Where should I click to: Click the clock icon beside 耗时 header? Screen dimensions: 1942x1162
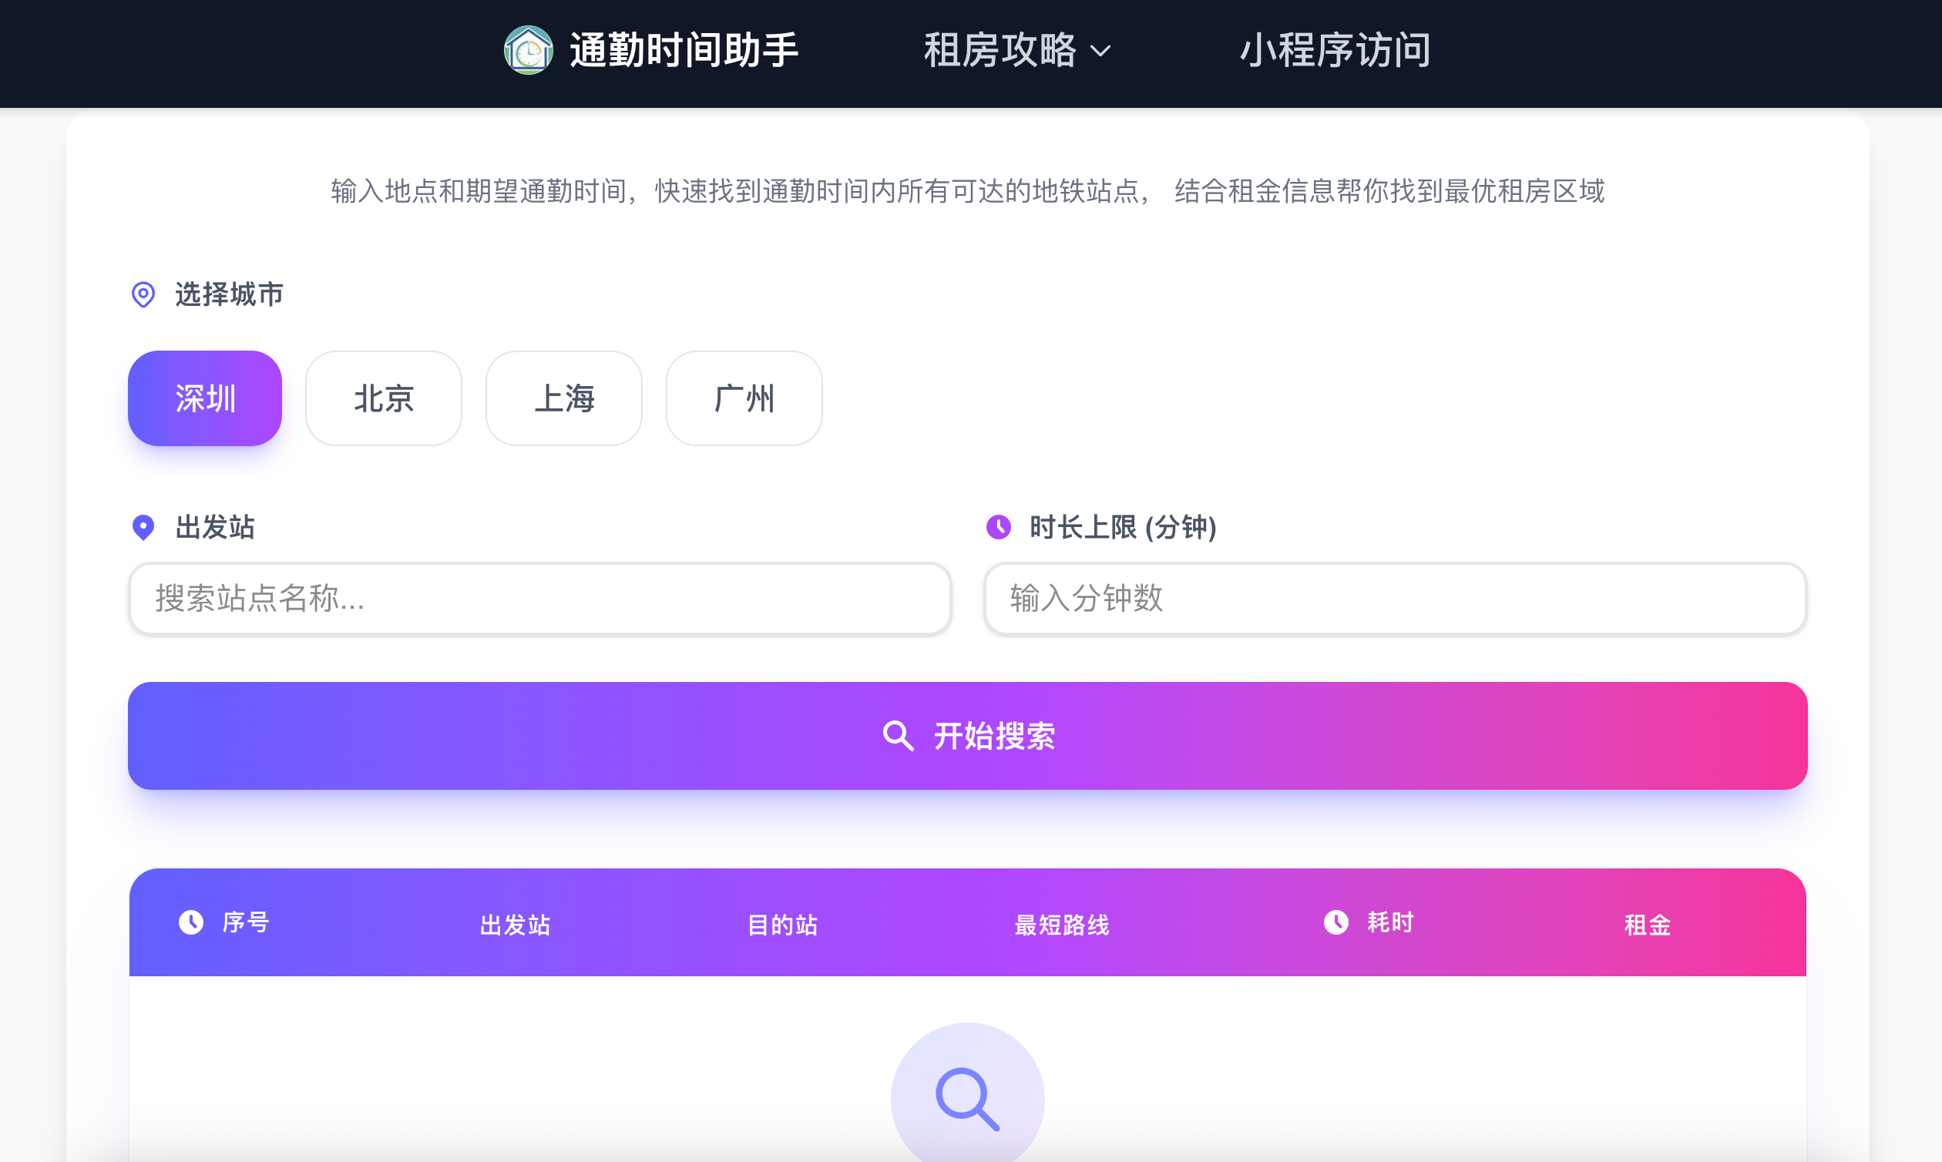point(1336,922)
